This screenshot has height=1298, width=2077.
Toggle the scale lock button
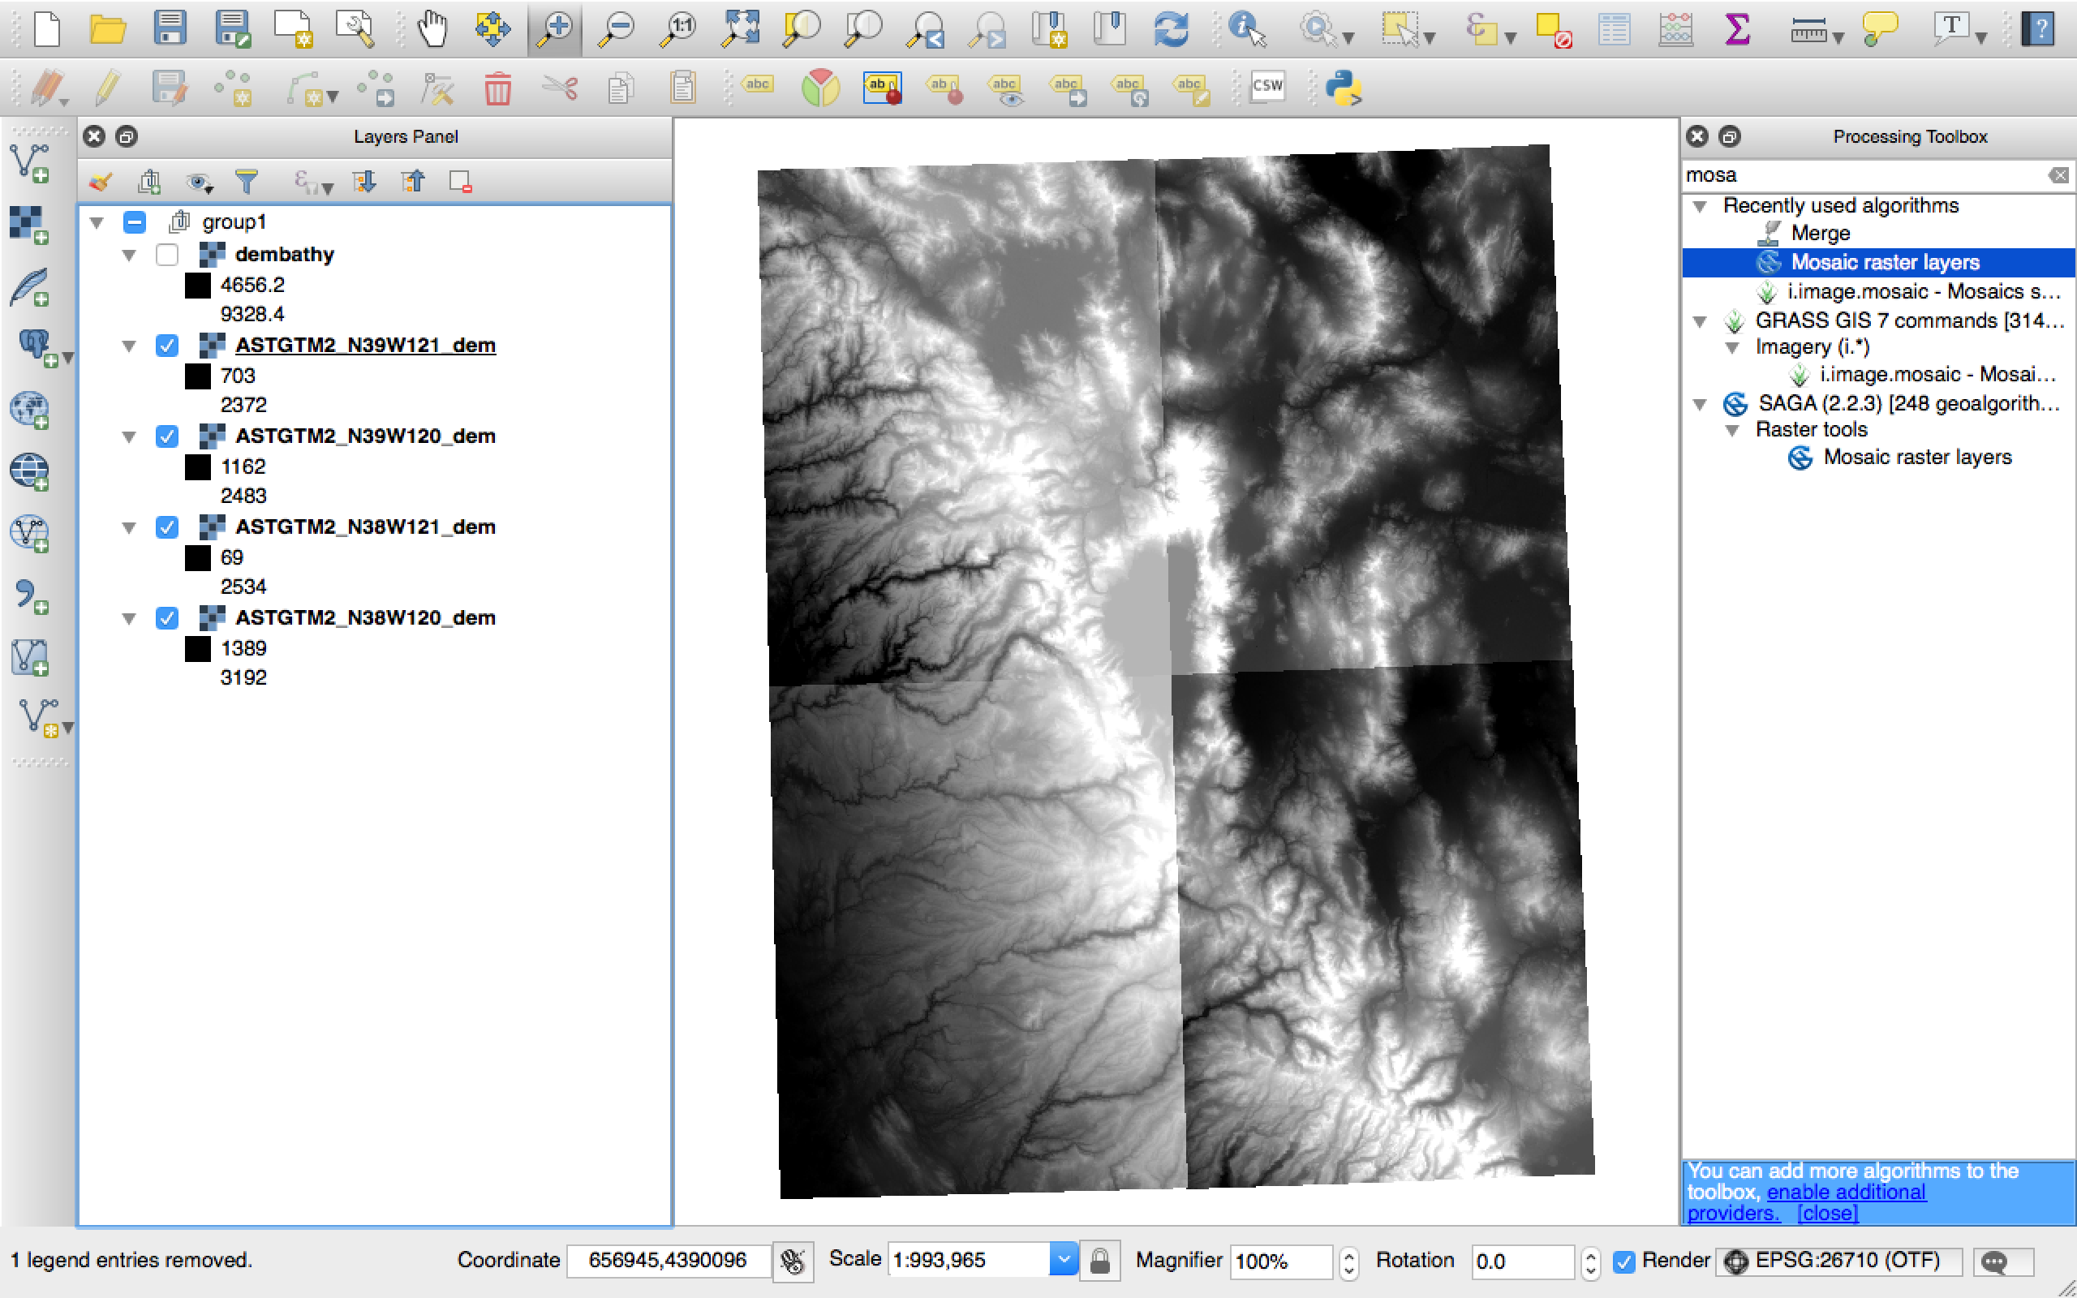pyautogui.click(x=1099, y=1260)
